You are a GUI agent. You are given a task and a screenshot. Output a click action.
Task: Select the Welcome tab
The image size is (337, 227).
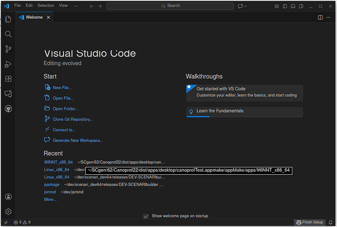pyautogui.click(x=34, y=17)
